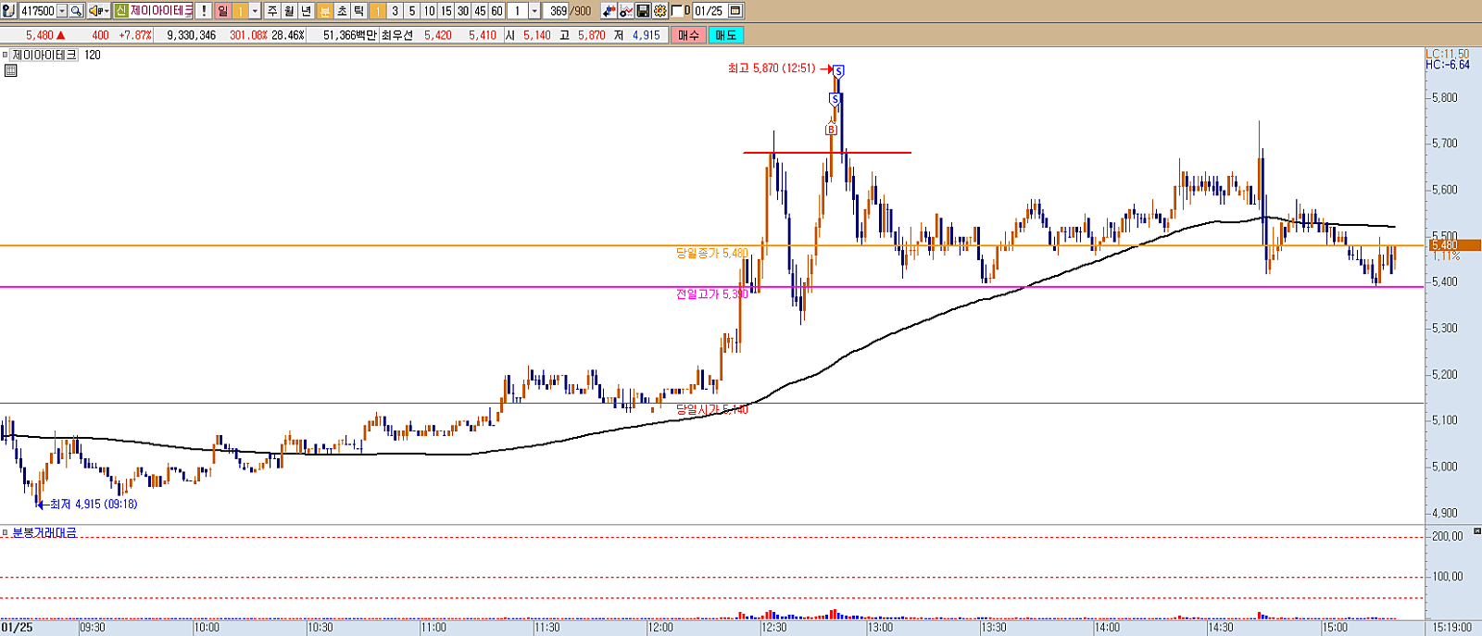Open the stock search magnifier icon

(x=76, y=11)
